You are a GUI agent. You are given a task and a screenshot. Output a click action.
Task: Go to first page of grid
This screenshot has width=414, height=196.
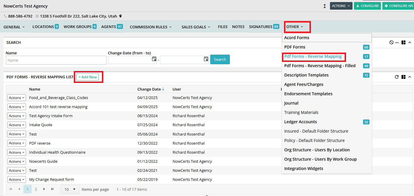coord(11,189)
